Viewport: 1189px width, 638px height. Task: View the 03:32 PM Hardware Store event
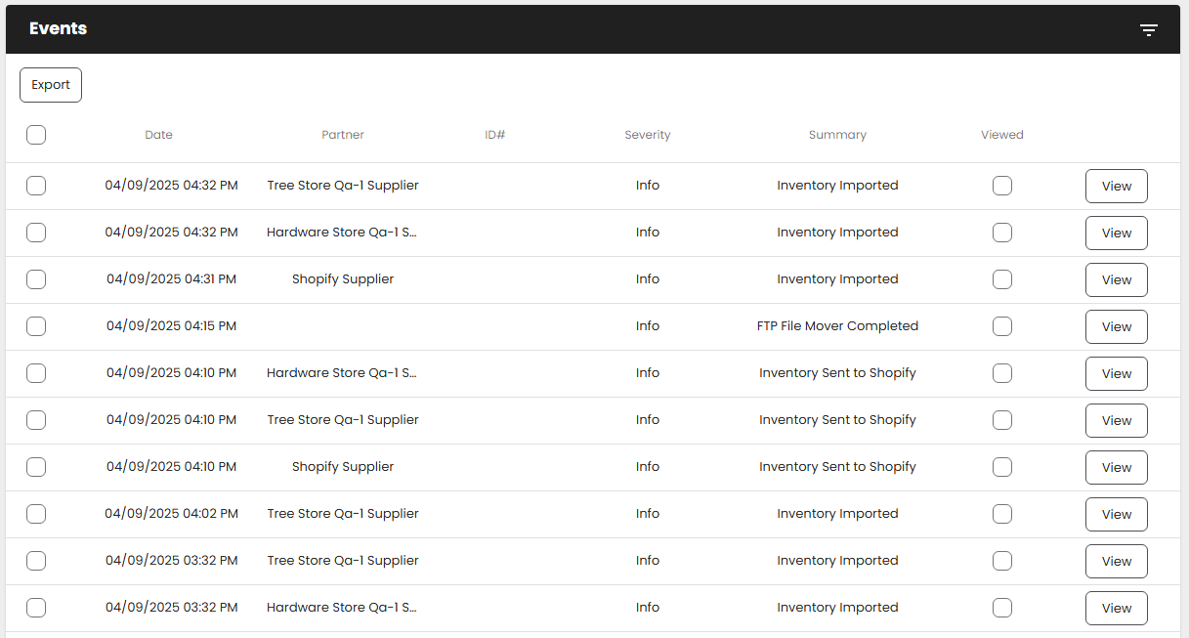(1116, 608)
